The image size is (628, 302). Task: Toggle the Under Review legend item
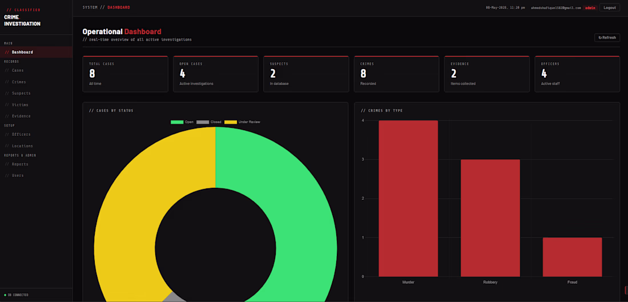[242, 122]
